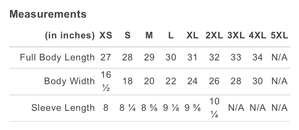Select N/A in 3XL Sleeve Length cell

(236, 108)
